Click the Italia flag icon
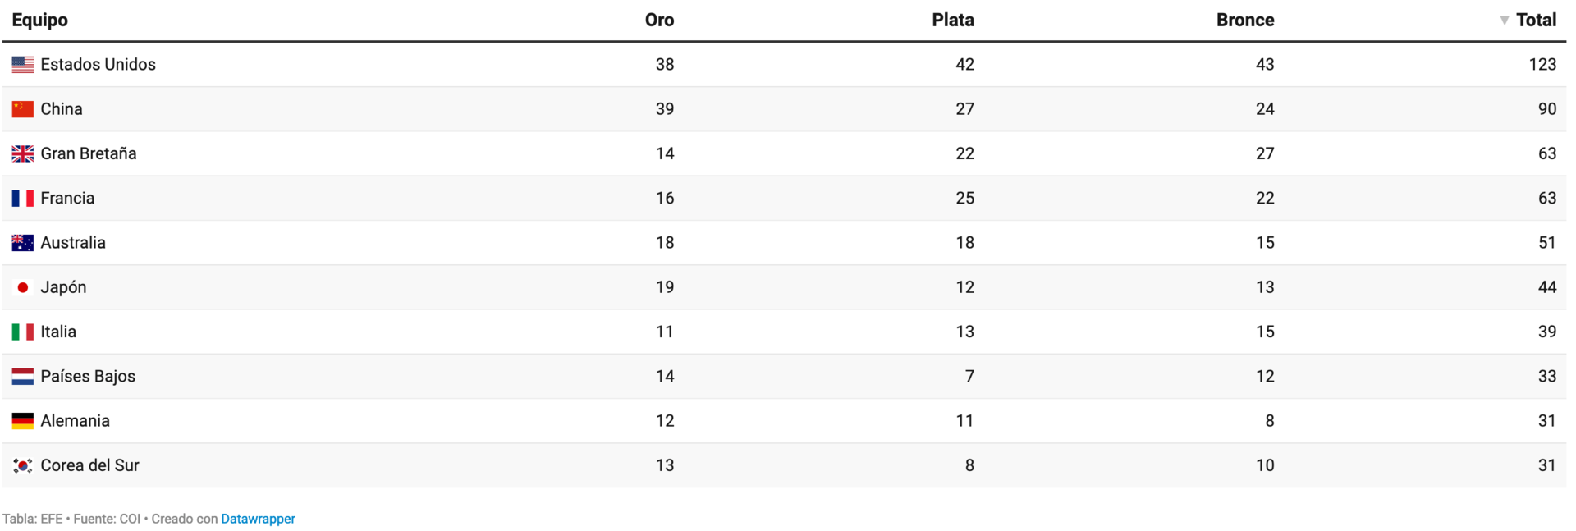This screenshot has height=531, width=1576. tap(23, 332)
